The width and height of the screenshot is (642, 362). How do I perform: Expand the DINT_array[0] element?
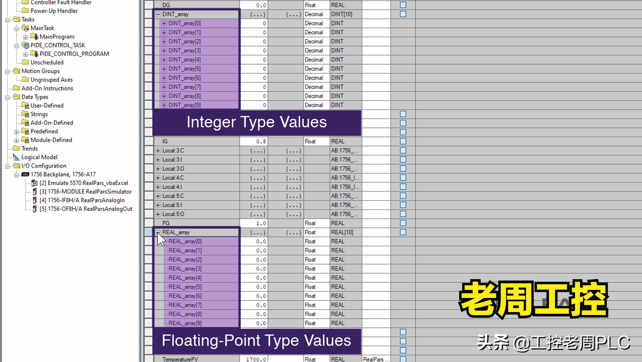(164, 23)
